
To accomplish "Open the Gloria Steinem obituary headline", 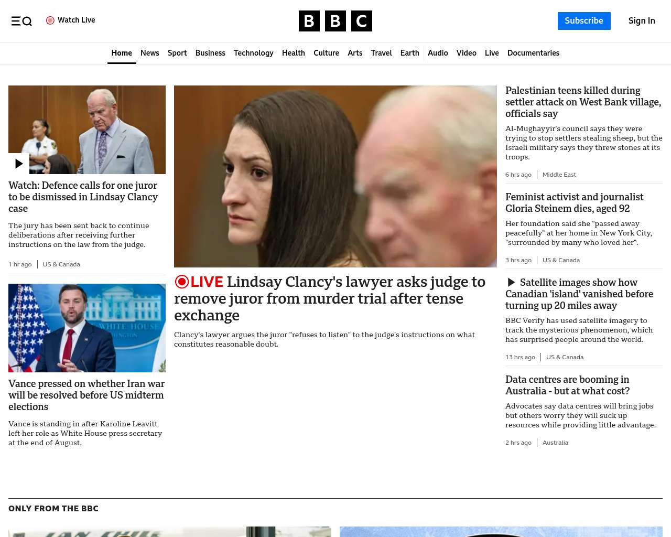I will point(574,202).
